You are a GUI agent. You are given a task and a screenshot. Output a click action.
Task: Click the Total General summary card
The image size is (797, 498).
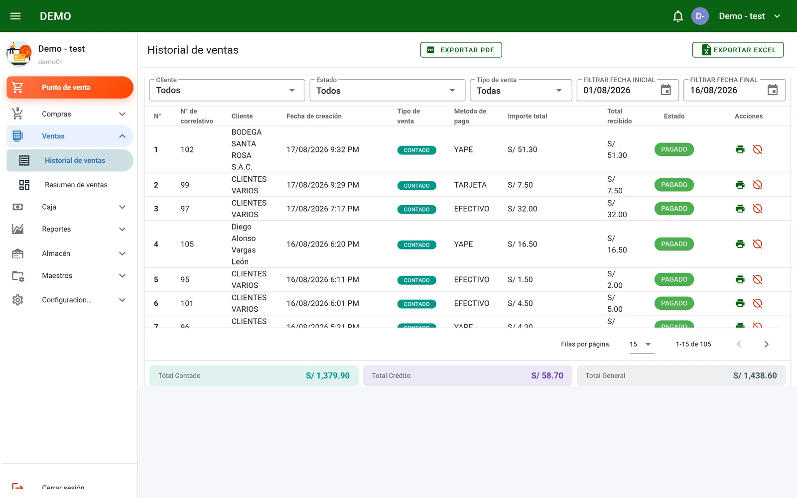coord(681,375)
